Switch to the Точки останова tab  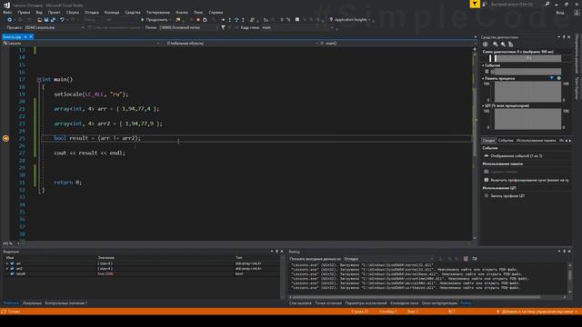[x=328, y=302]
